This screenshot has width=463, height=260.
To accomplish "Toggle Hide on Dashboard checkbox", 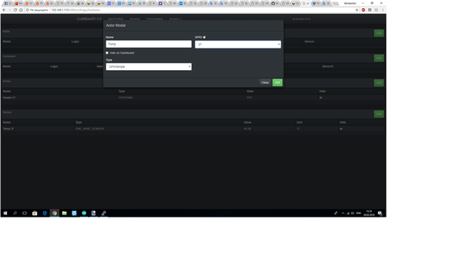I will [107, 53].
